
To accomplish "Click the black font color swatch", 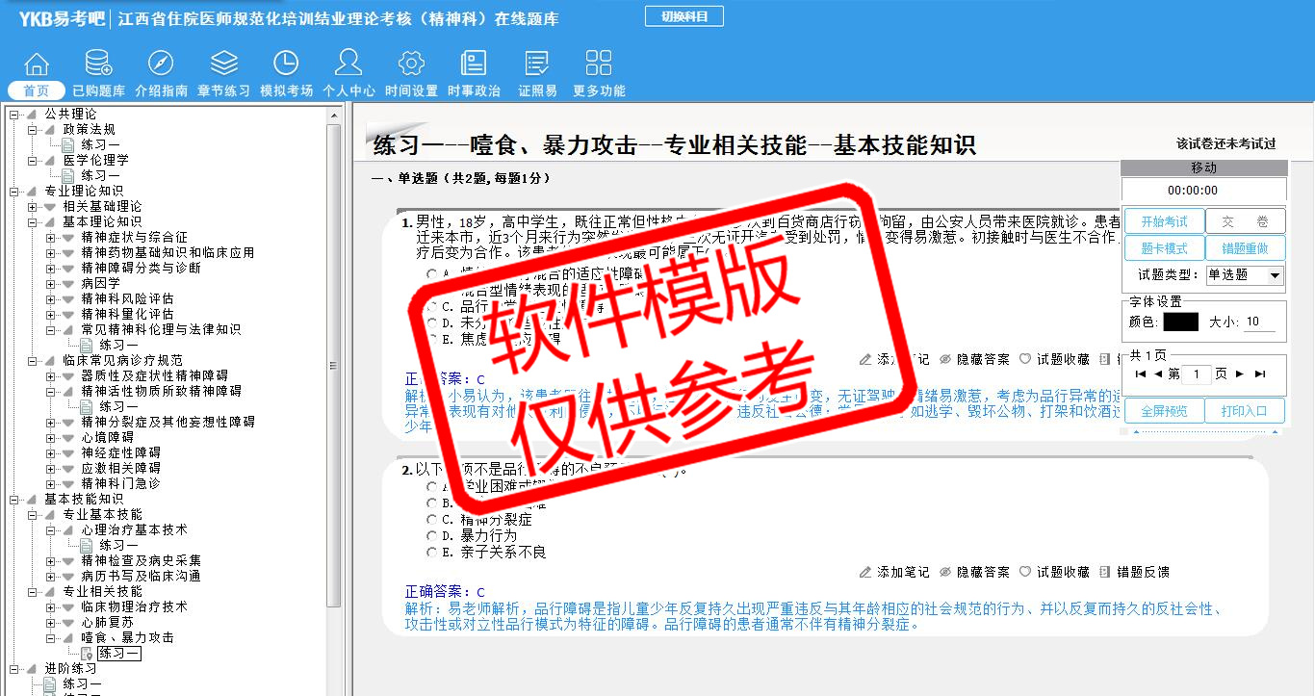I will click(x=1180, y=322).
